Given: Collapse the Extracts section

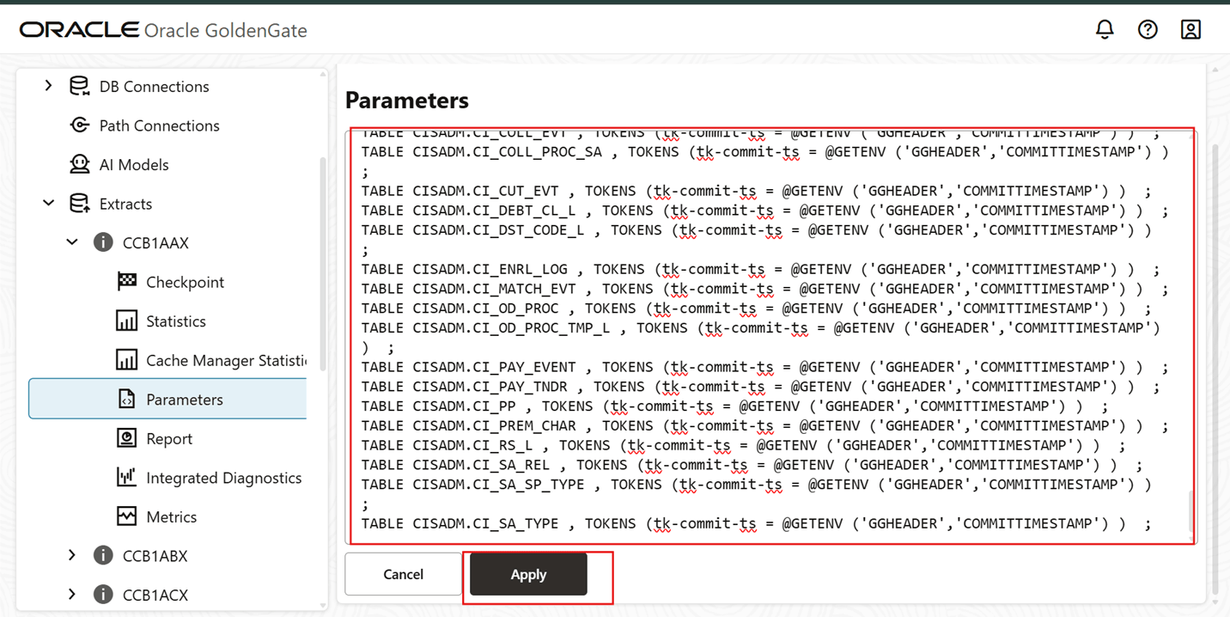Looking at the screenshot, I should click(x=48, y=203).
